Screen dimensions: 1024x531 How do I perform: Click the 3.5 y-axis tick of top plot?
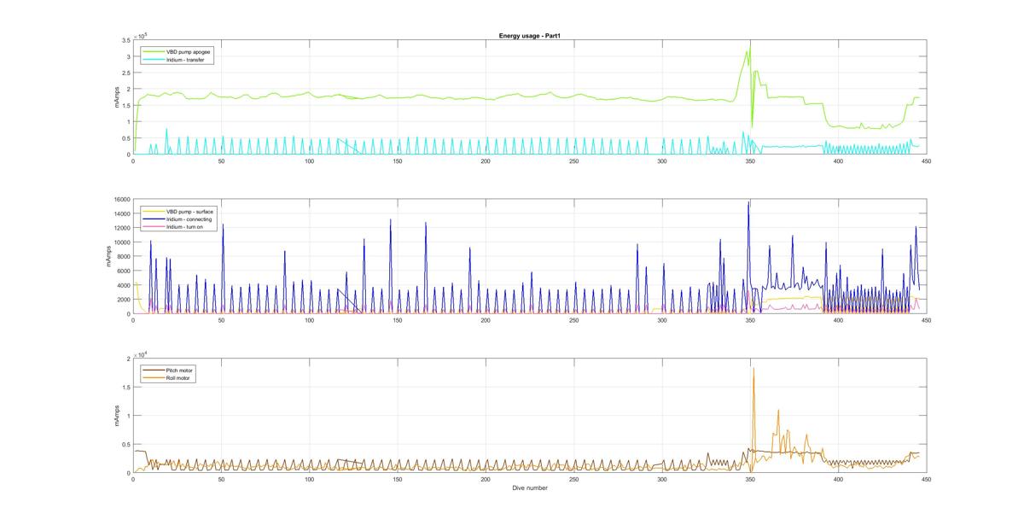(125, 41)
